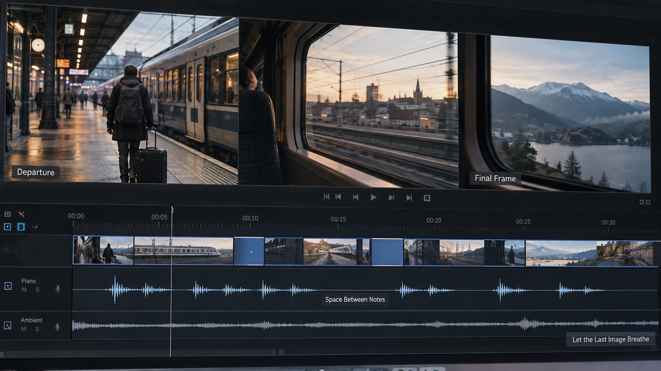This screenshot has height=371, width=661.
Task: Select the cut tool icon above the timeline tracks
Action: [x=21, y=214]
